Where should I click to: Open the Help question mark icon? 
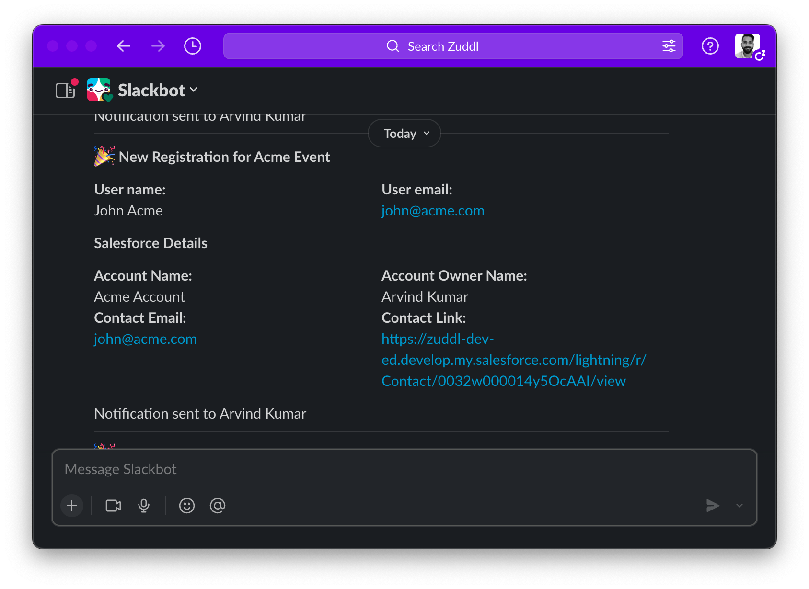(x=710, y=46)
